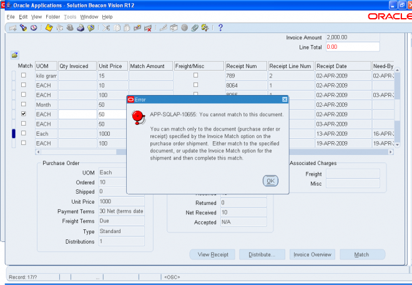Click OK in the Error dialog
This screenshot has width=412, height=285.
click(x=270, y=181)
